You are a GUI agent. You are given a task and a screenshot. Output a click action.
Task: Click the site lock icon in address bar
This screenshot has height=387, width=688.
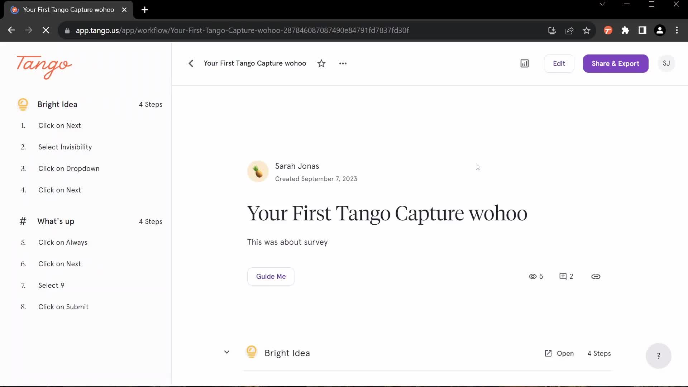pyautogui.click(x=67, y=30)
